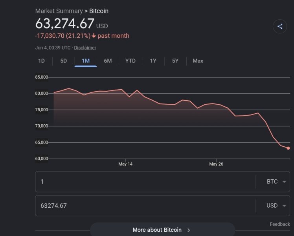Open BTC dropdown arrow
This screenshot has height=236, width=294.
(x=284, y=182)
